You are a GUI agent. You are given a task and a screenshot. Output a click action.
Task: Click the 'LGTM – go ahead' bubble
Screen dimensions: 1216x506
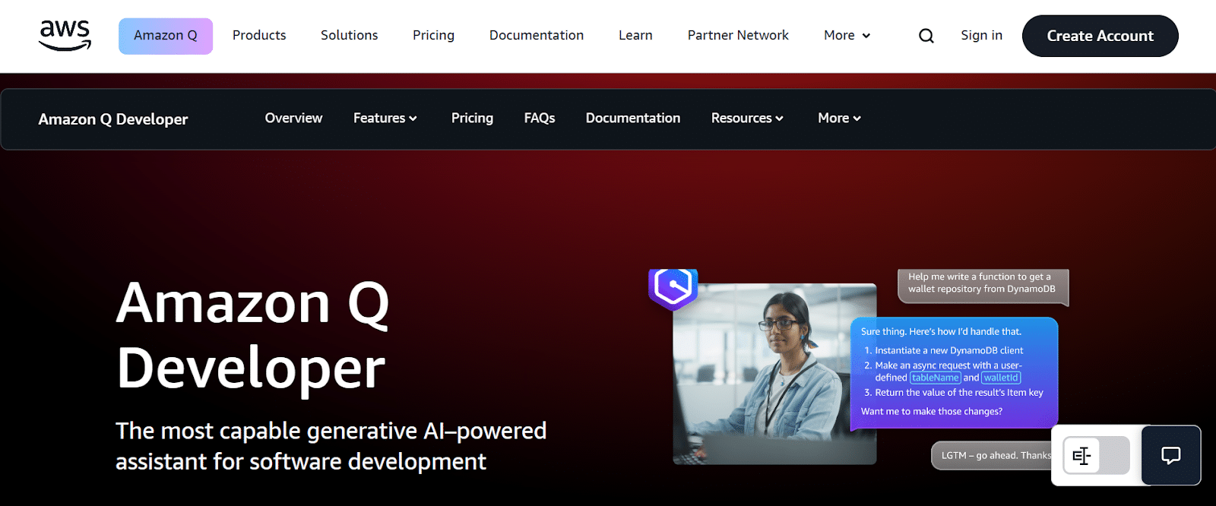pos(992,456)
